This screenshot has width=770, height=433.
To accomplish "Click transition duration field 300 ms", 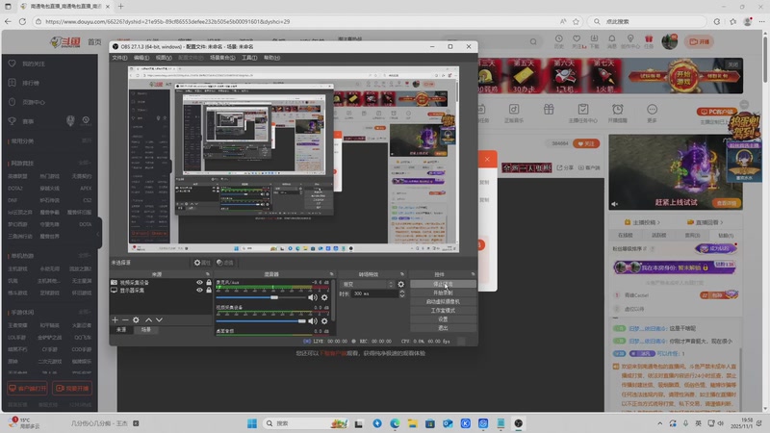I will click(x=374, y=293).
